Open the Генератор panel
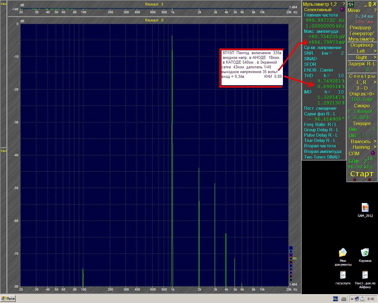The image size is (378, 303). click(x=362, y=33)
